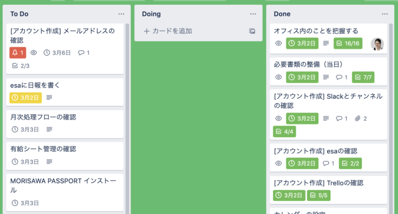Toggle watch eye on オフィス内のことを把握する card
This screenshot has height=214, width=398.
(279, 43)
